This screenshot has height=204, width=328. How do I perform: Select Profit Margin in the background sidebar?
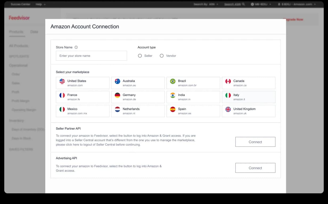pos(20,101)
